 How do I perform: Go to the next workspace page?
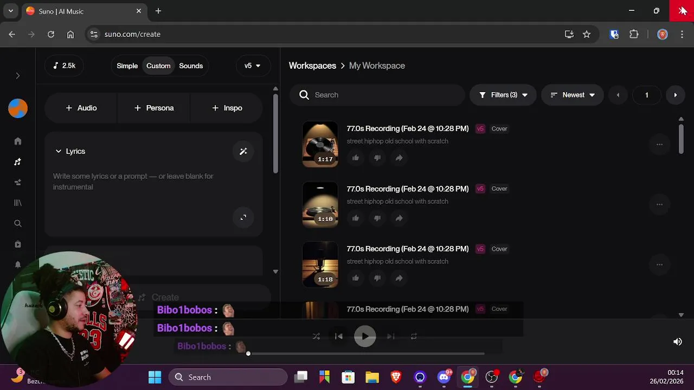click(675, 95)
